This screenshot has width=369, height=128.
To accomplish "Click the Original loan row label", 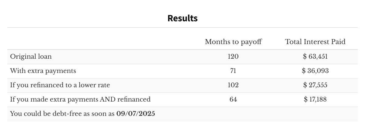I will point(31,57).
